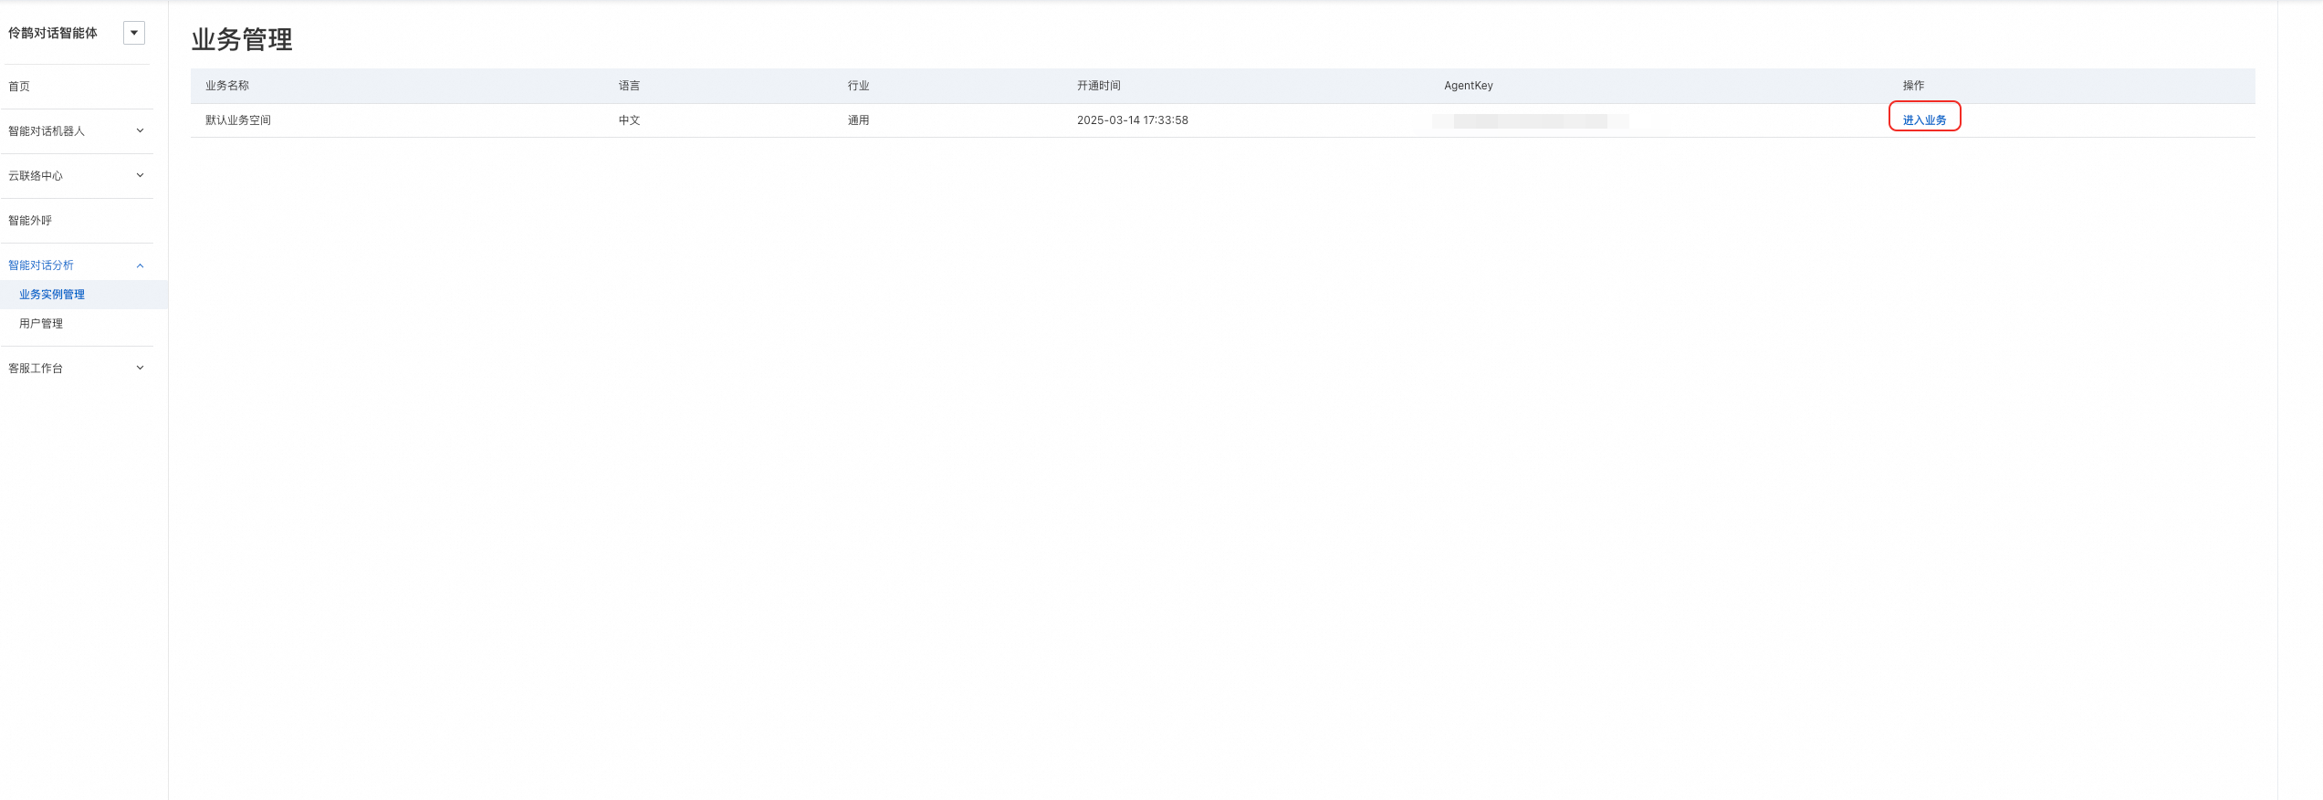Go to 首页 in the sidebar

click(x=19, y=87)
